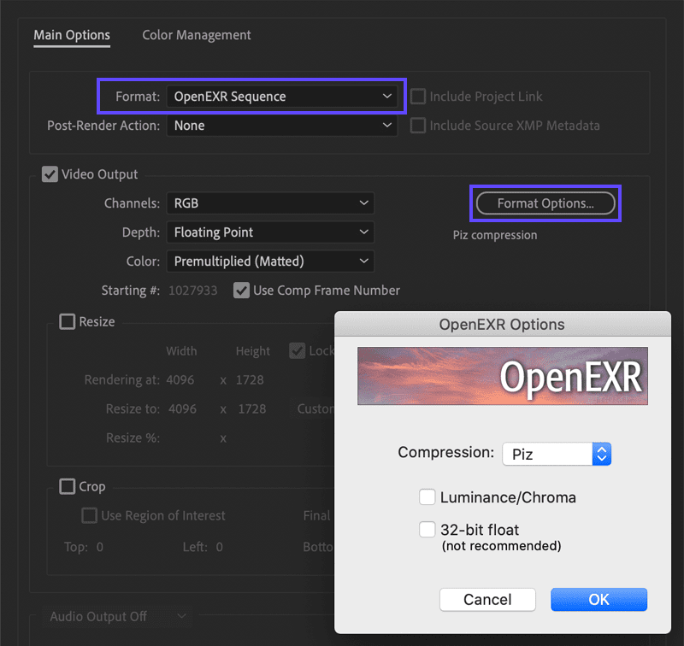
Task: Enable the Luminance/Chroma option
Action: click(427, 496)
